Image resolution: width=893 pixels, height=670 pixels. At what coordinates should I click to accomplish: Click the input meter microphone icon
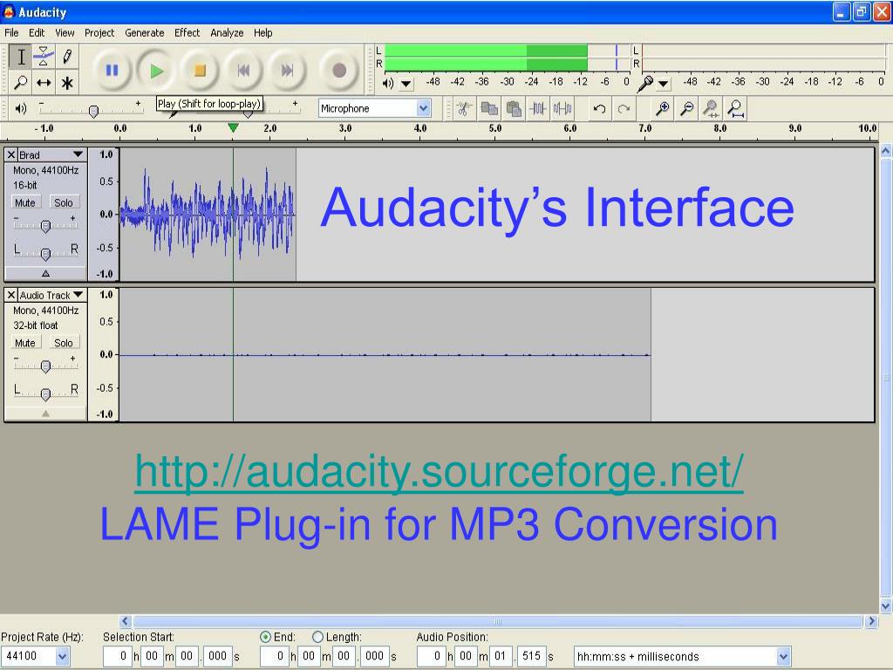(644, 83)
